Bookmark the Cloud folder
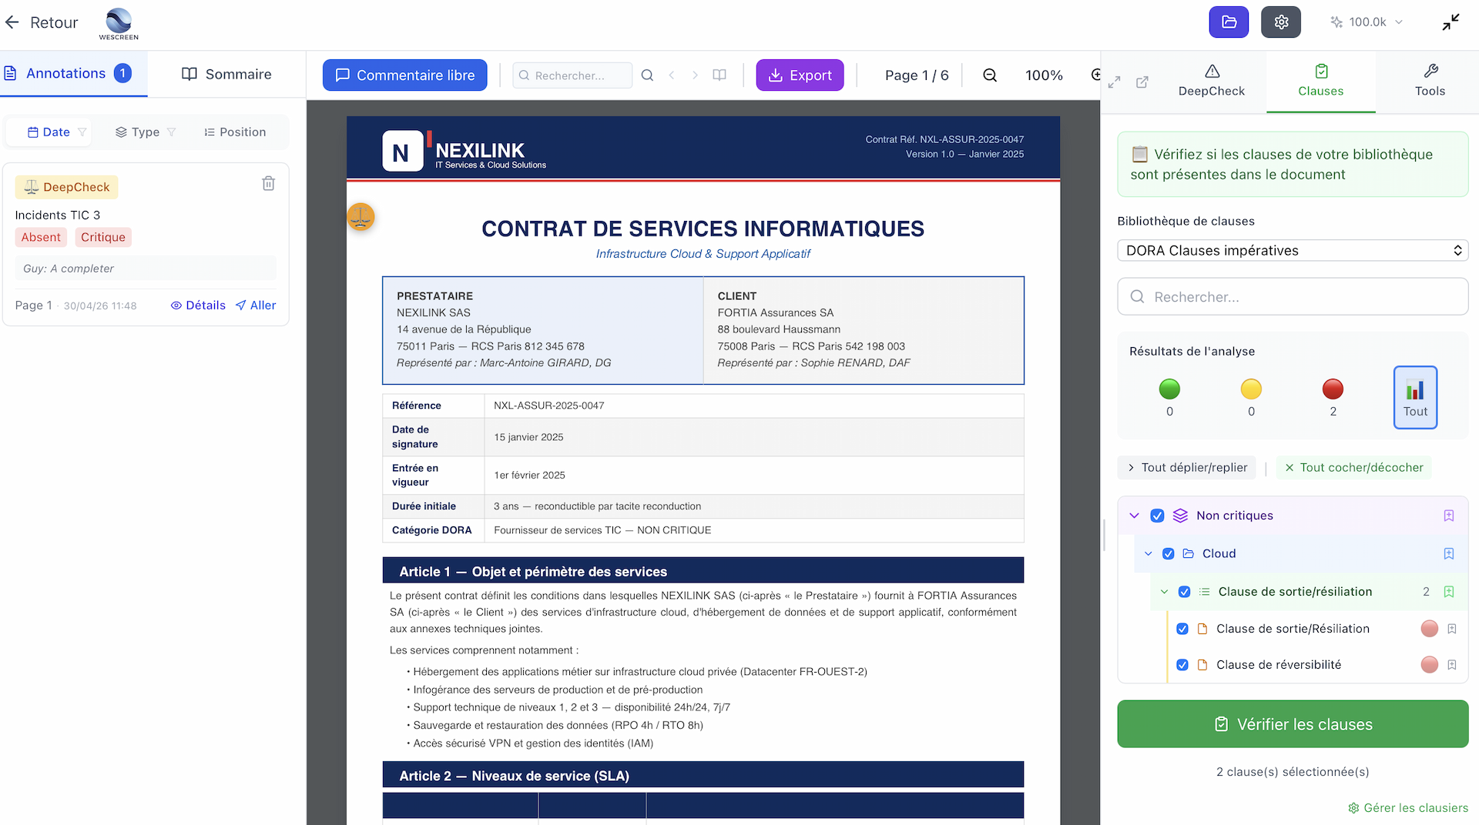Image resolution: width=1479 pixels, height=825 pixels. pos(1449,554)
